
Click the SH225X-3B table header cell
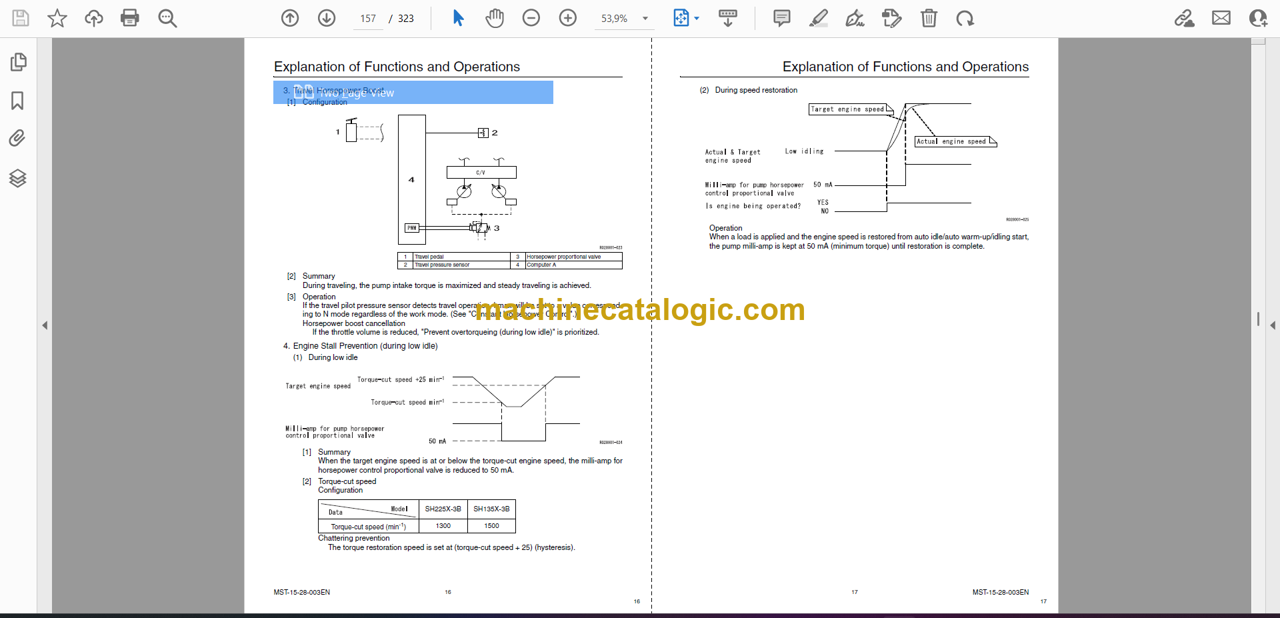pyautogui.click(x=443, y=509)
